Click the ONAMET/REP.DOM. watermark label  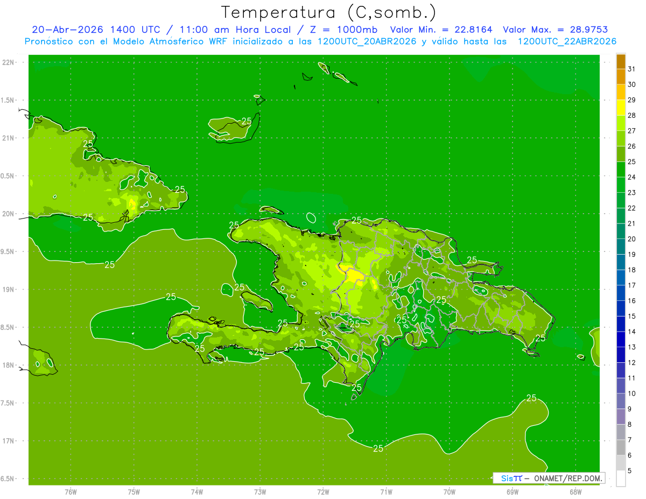pos(568,478)
